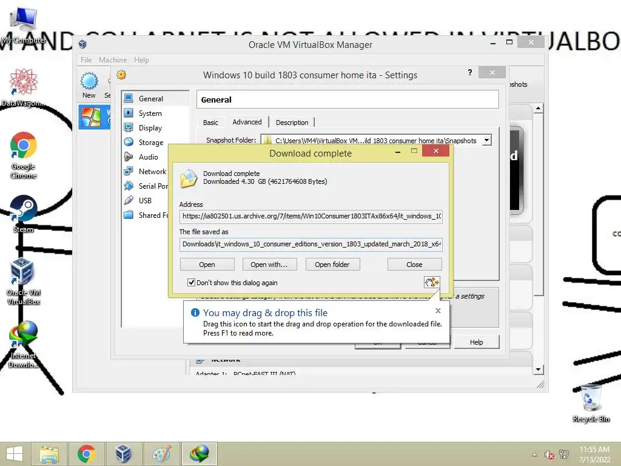Click the drag and drop hand icon
The width and height of the screenshot is (621, 466).
[432, 282]
